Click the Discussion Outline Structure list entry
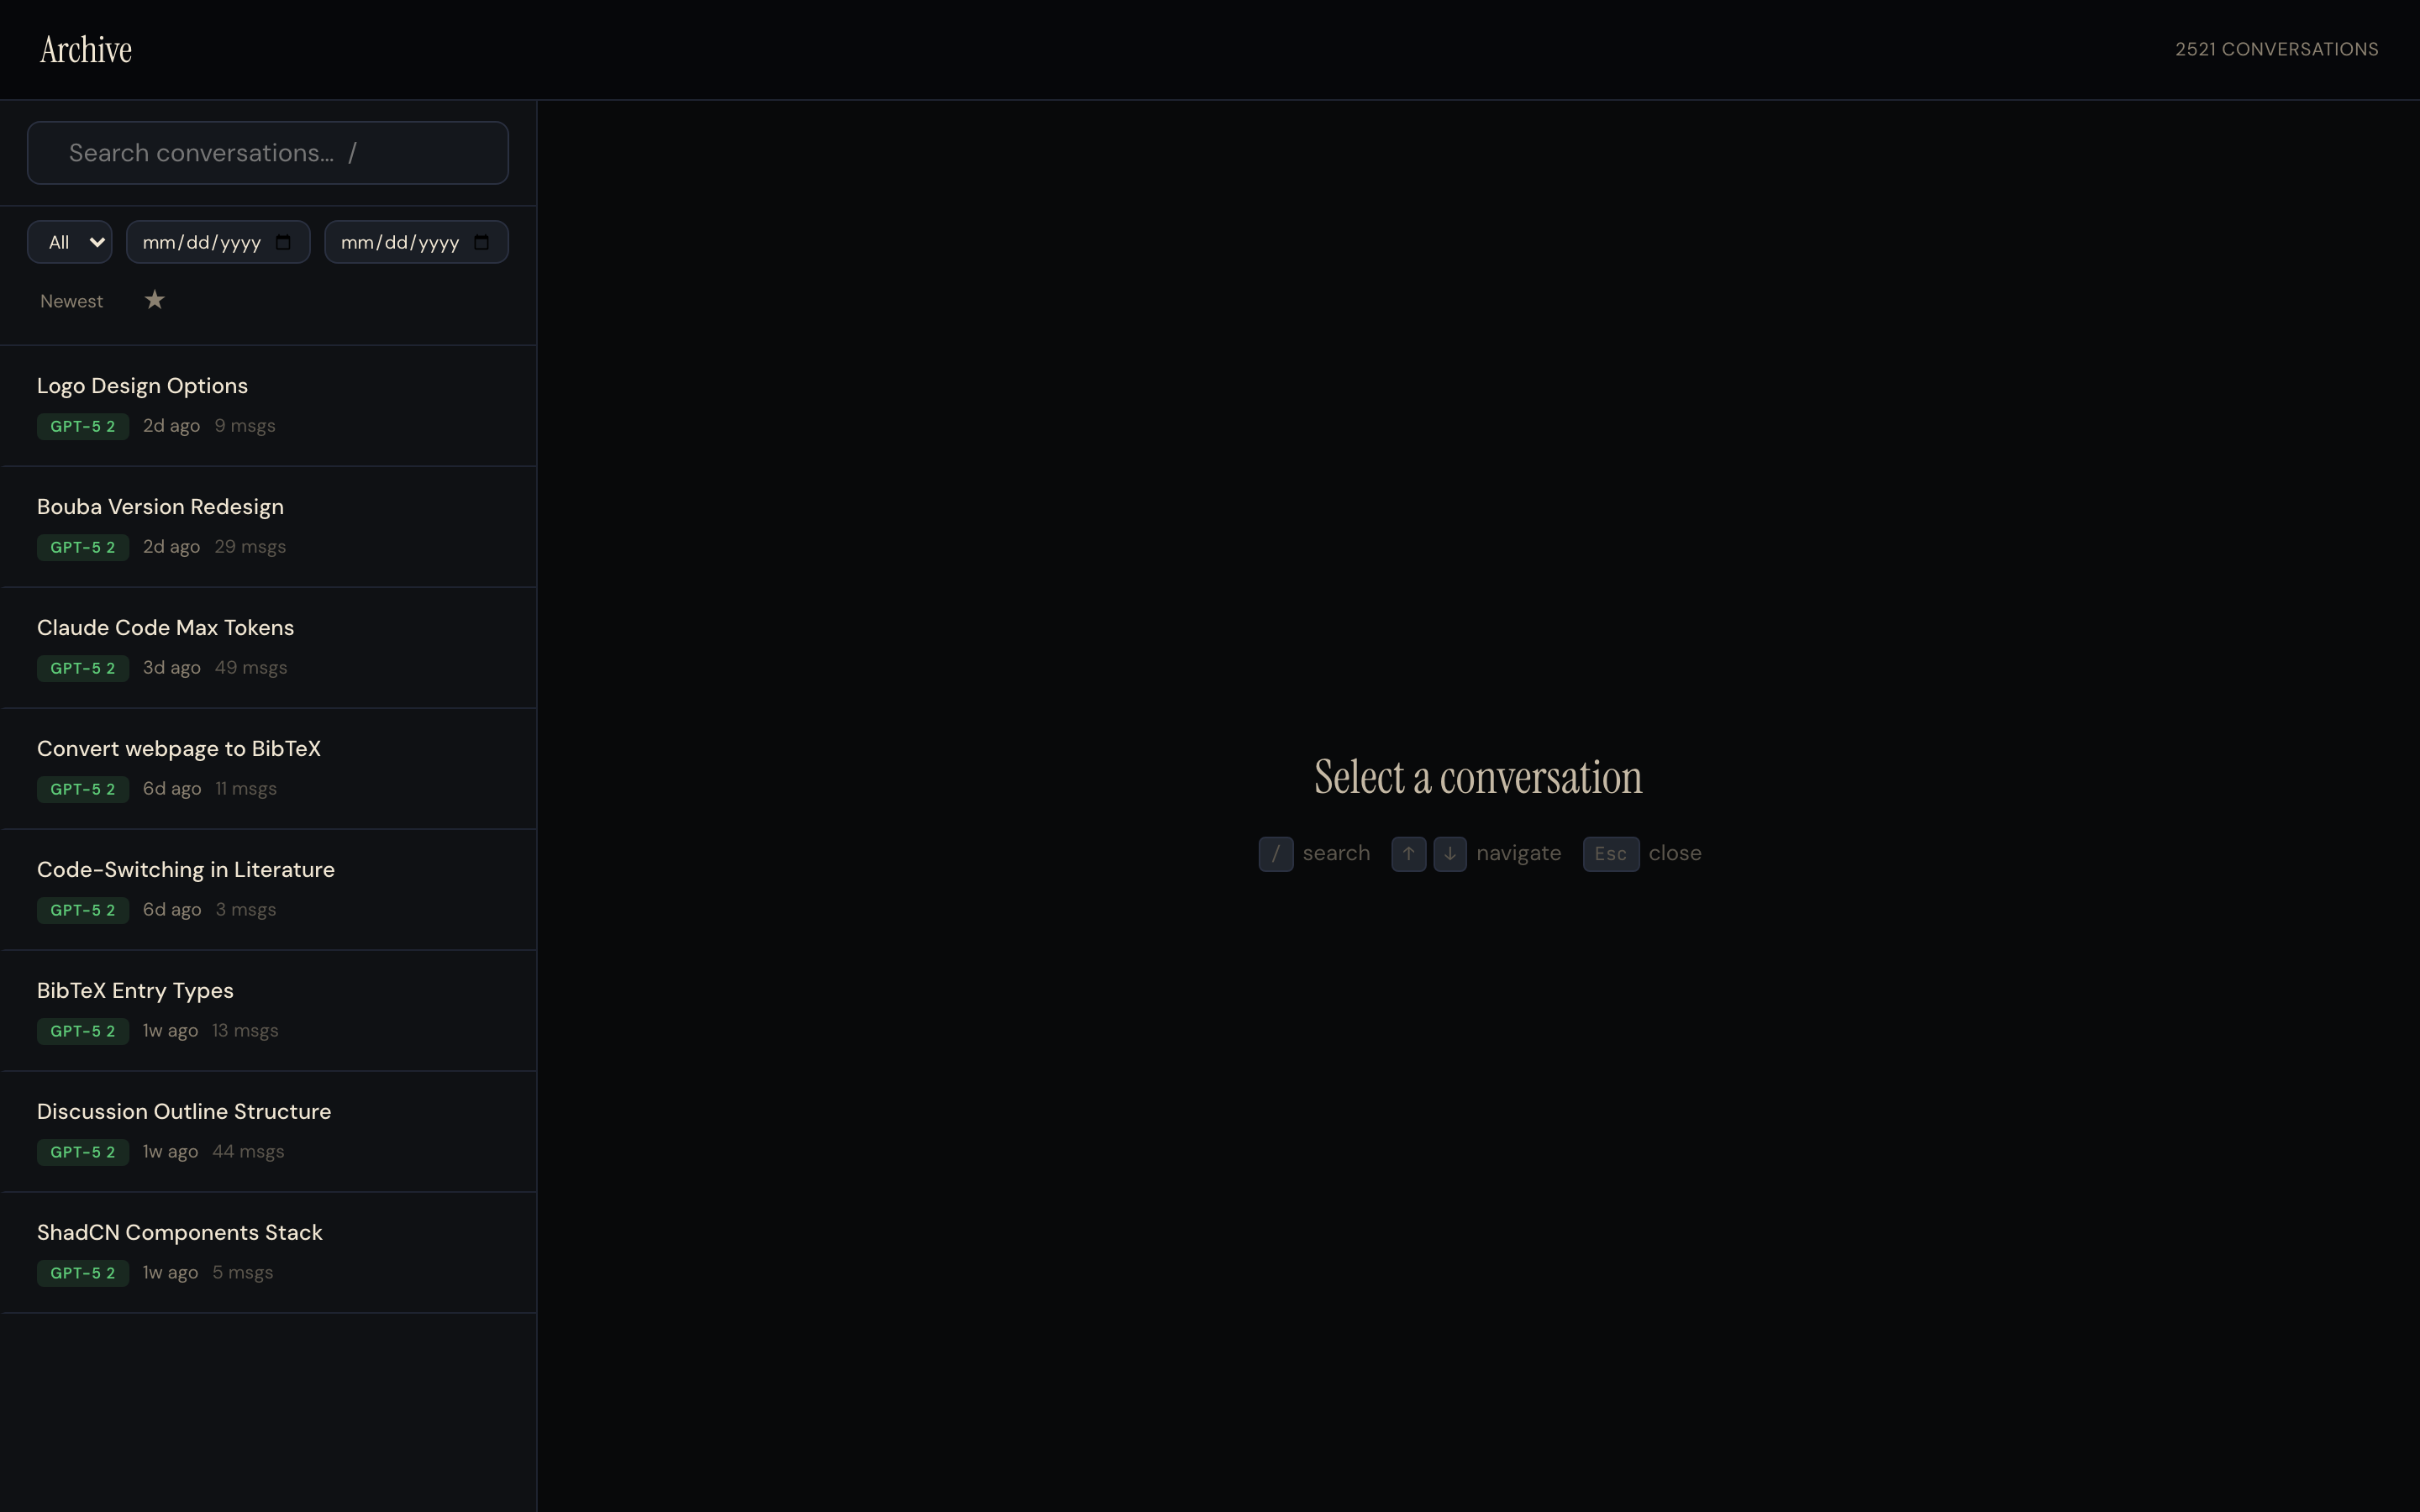 [x=184, y=1111]
